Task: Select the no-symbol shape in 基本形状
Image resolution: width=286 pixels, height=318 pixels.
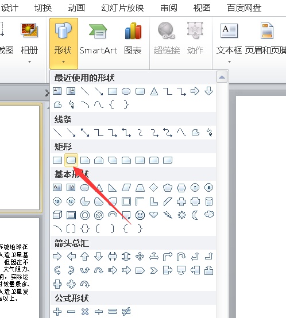Action: [99, 215]
